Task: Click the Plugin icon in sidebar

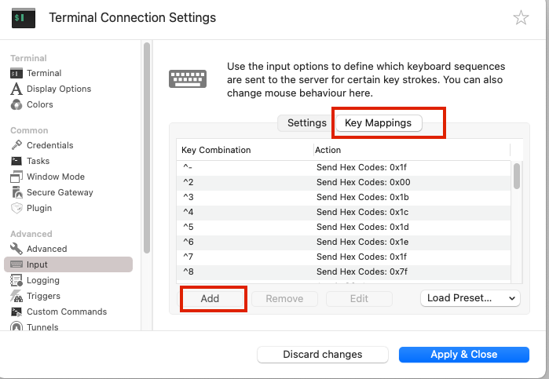Action: [x=16, y=208]
